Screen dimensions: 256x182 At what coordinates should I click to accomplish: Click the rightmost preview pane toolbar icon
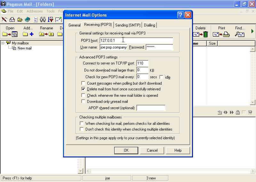pyautogui.click(x=250, y=112)
